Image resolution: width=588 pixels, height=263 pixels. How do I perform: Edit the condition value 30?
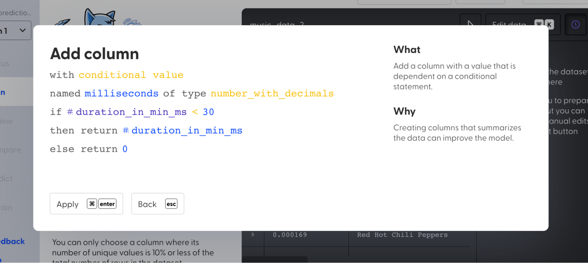208,112
